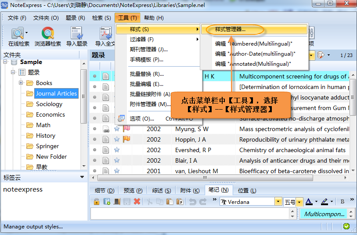Open the 标签云 panel dropdown arrow
This screenshot has width=357, height=235.
82,177
